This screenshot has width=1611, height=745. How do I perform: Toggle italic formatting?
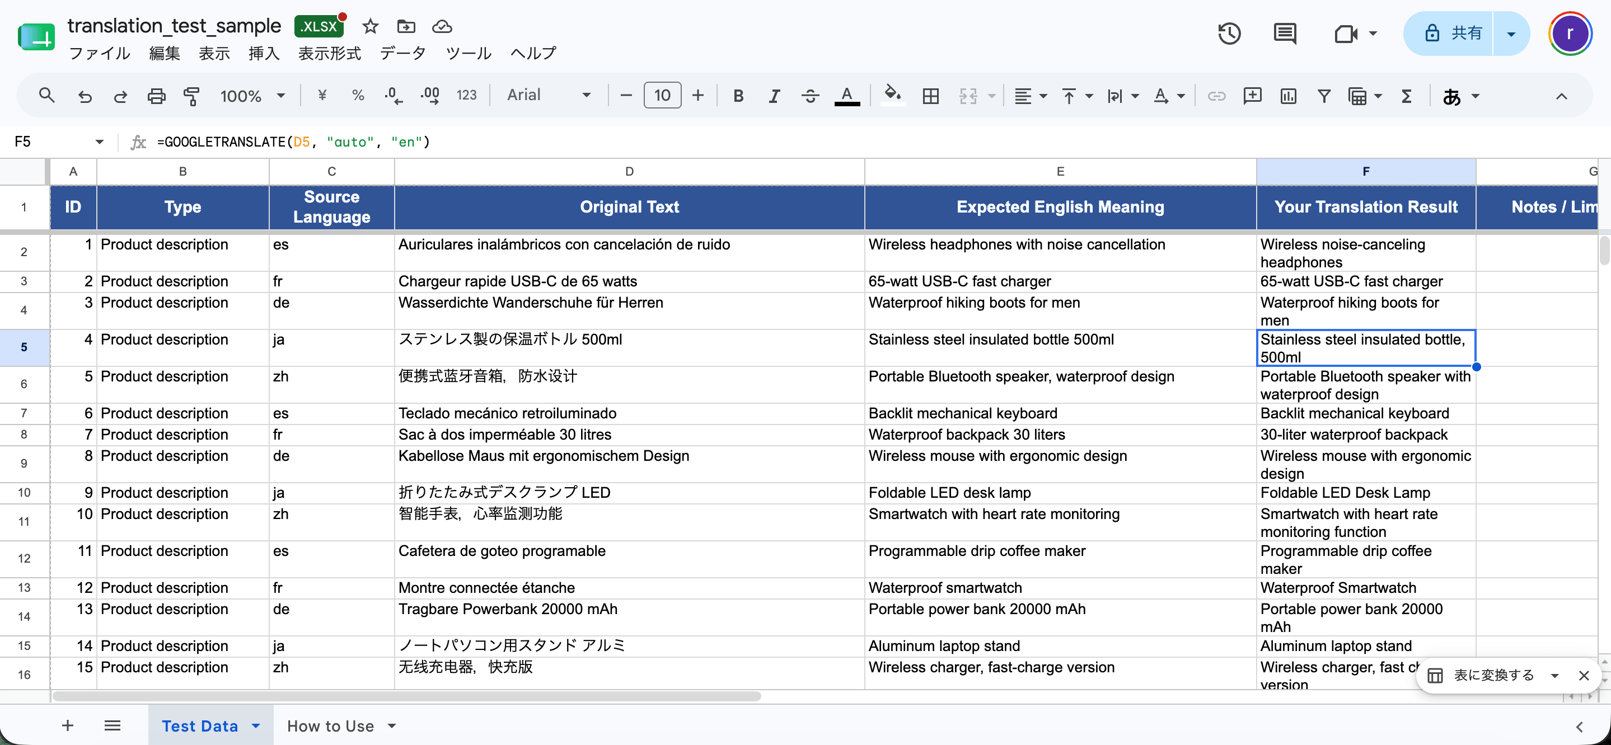(774, 96)
